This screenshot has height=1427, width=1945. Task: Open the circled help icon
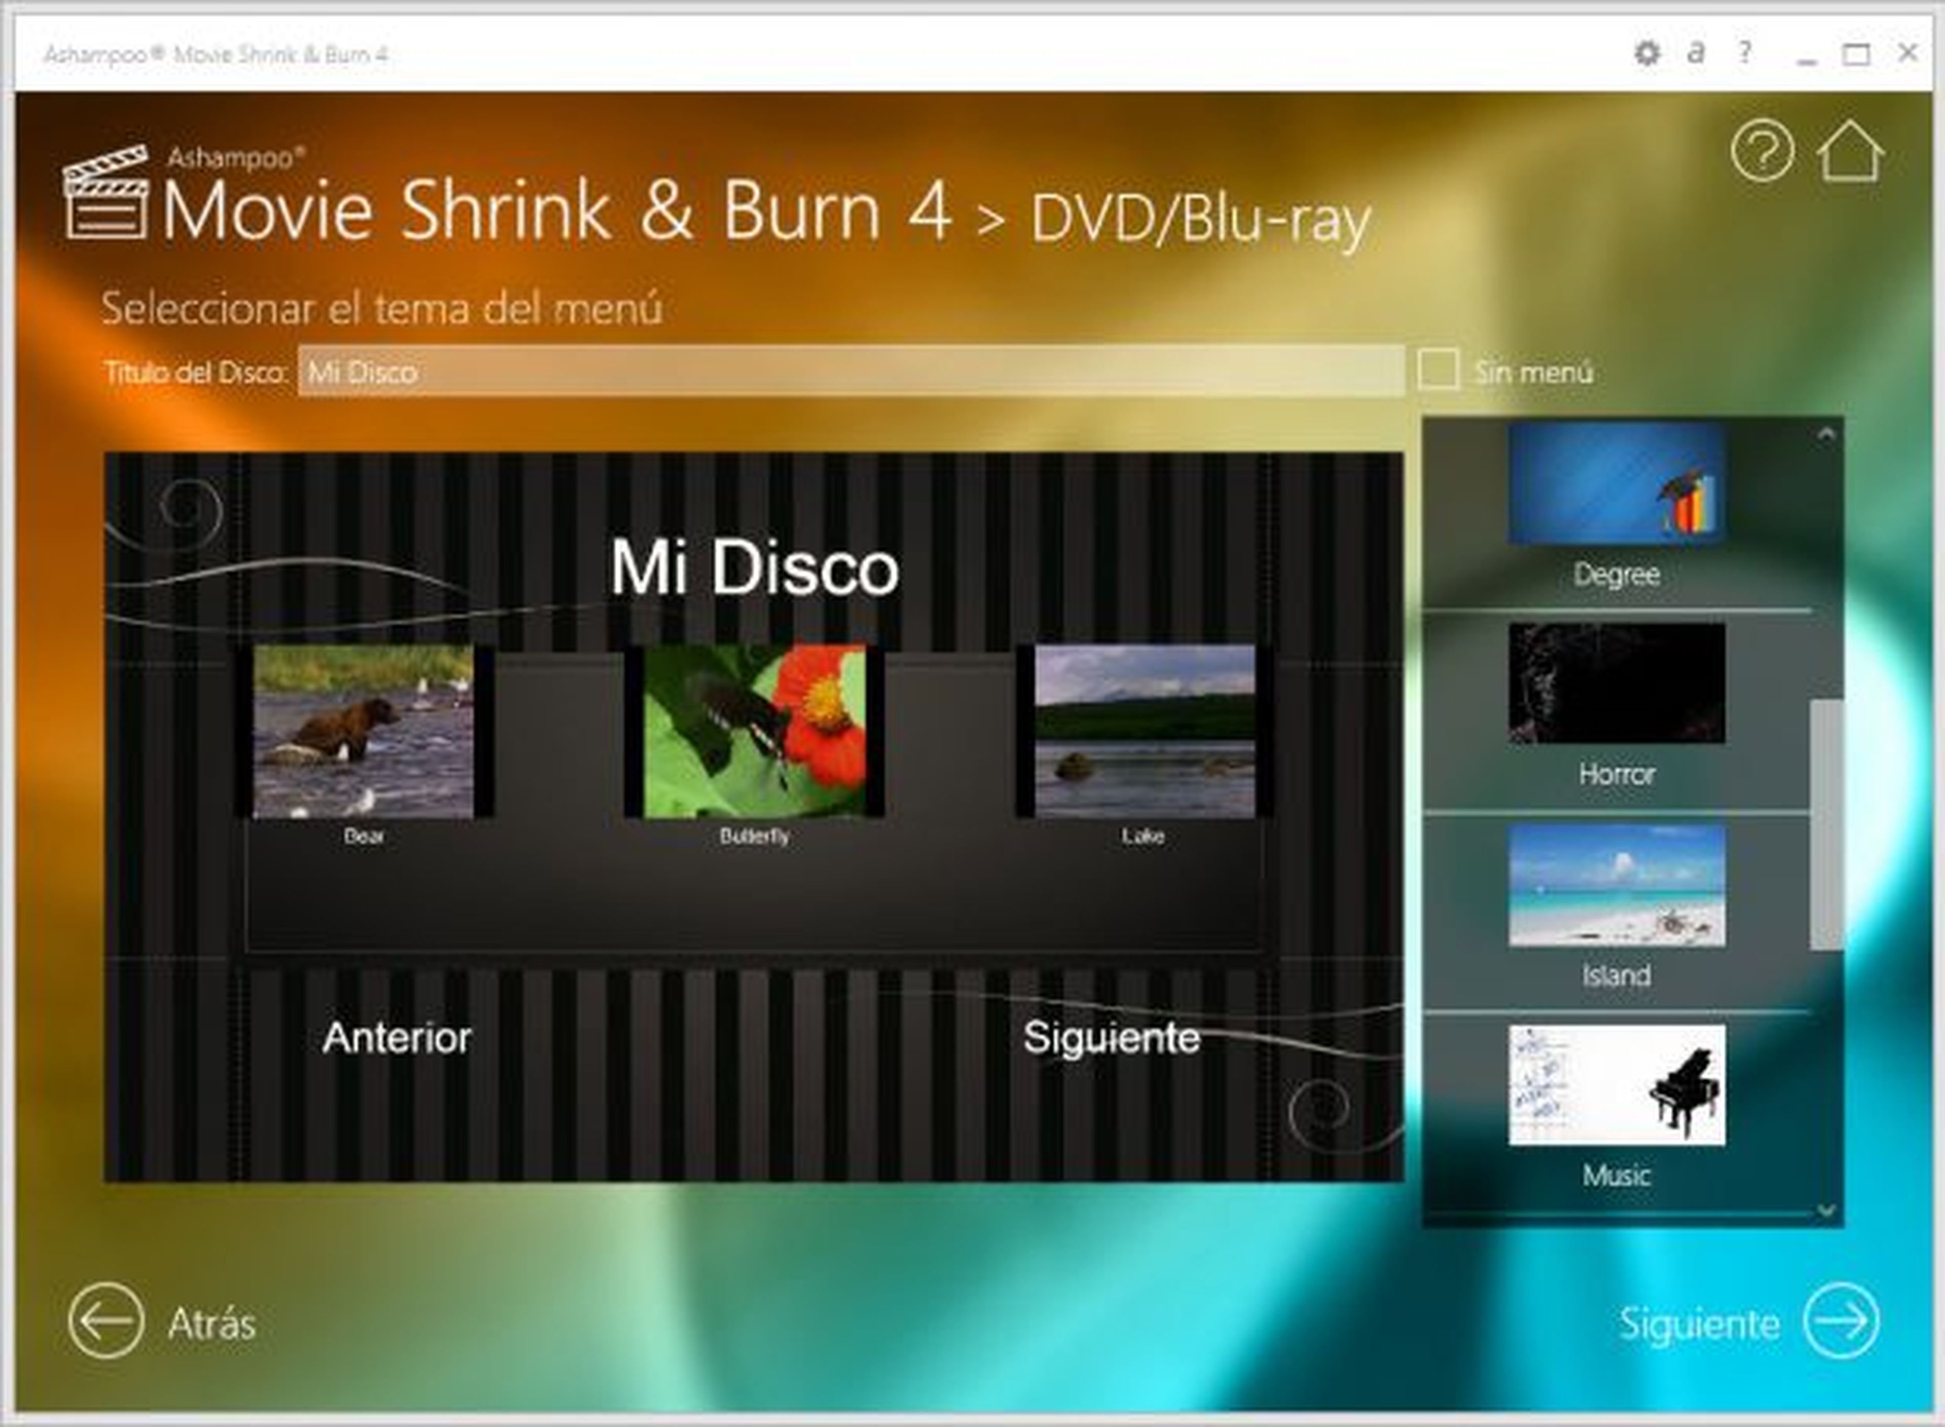point(1763,151)
